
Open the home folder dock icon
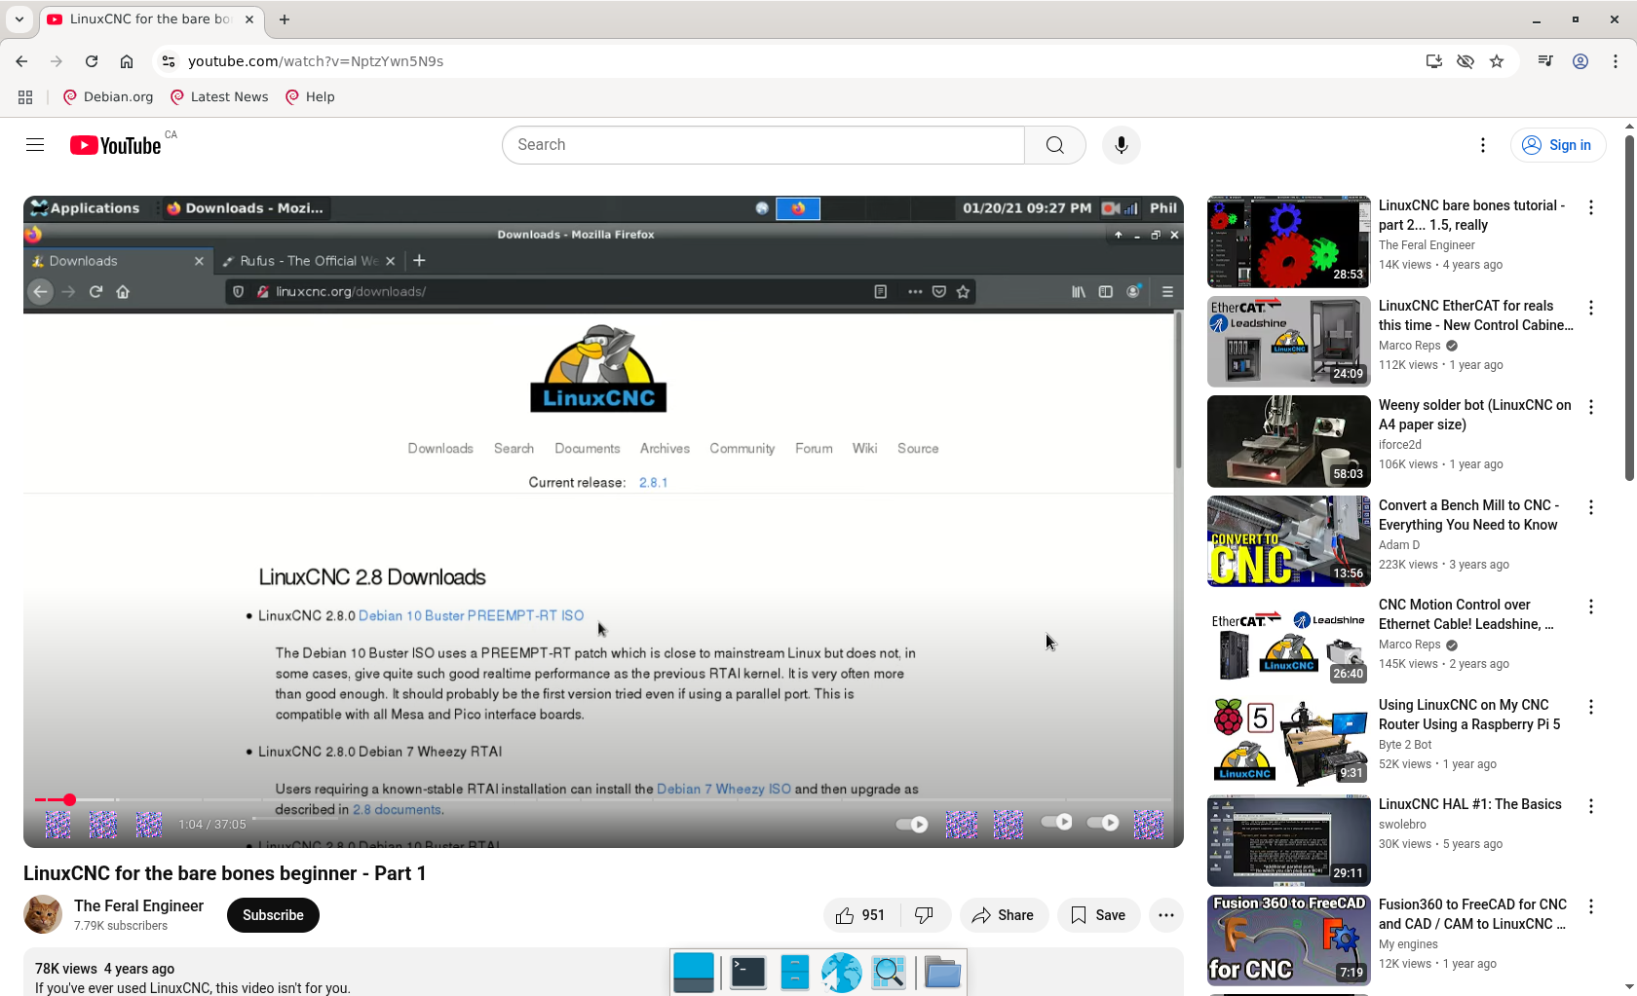(x=942, y=973)
